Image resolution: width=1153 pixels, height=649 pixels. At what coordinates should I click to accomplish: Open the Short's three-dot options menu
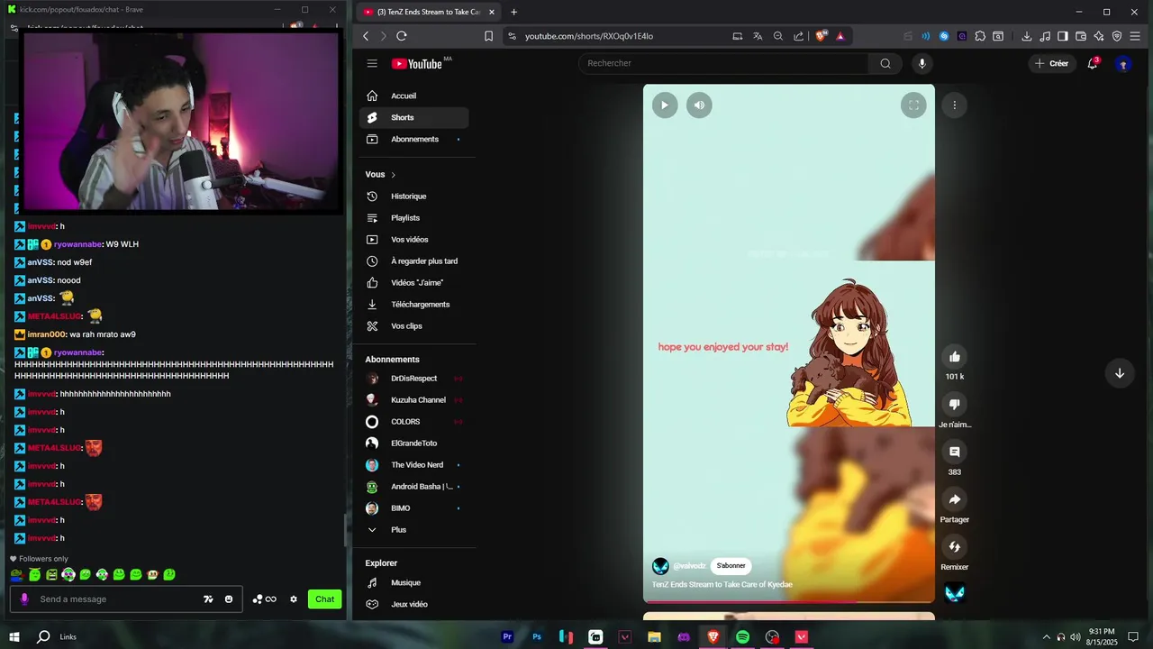coord(955,105)
